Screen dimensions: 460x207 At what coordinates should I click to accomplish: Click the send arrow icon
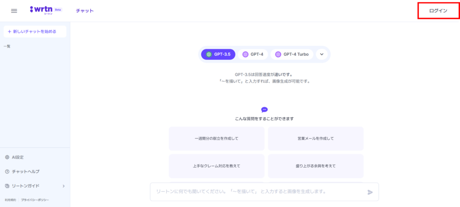pos(370,192)
